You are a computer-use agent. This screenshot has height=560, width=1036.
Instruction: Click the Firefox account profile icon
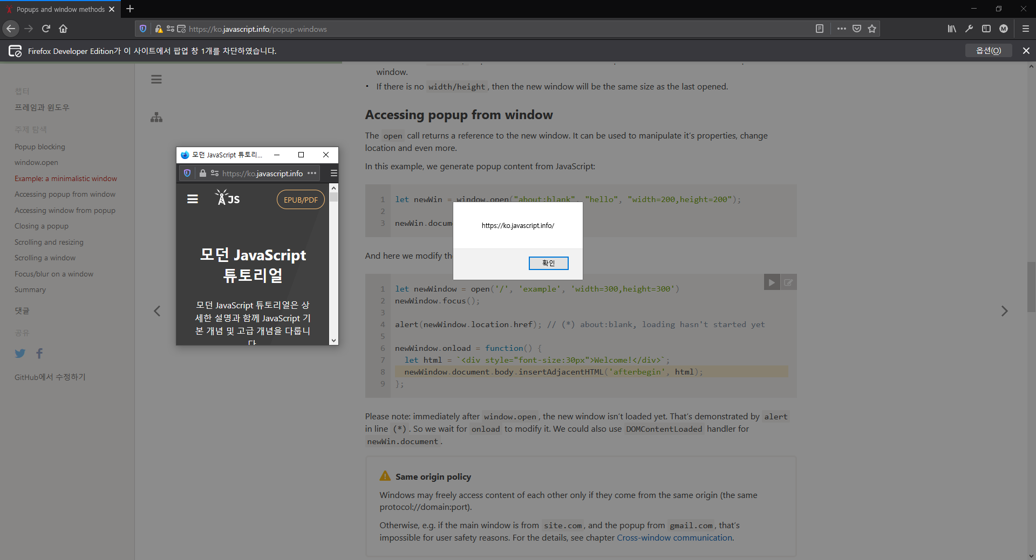(1004, 29)
